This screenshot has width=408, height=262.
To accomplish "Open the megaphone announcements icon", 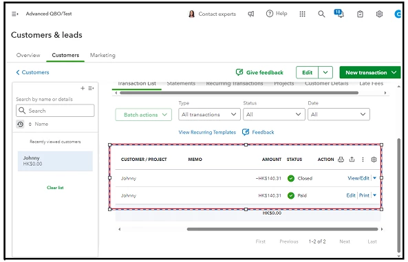I will pyautogui.click(x=250, y=14).
